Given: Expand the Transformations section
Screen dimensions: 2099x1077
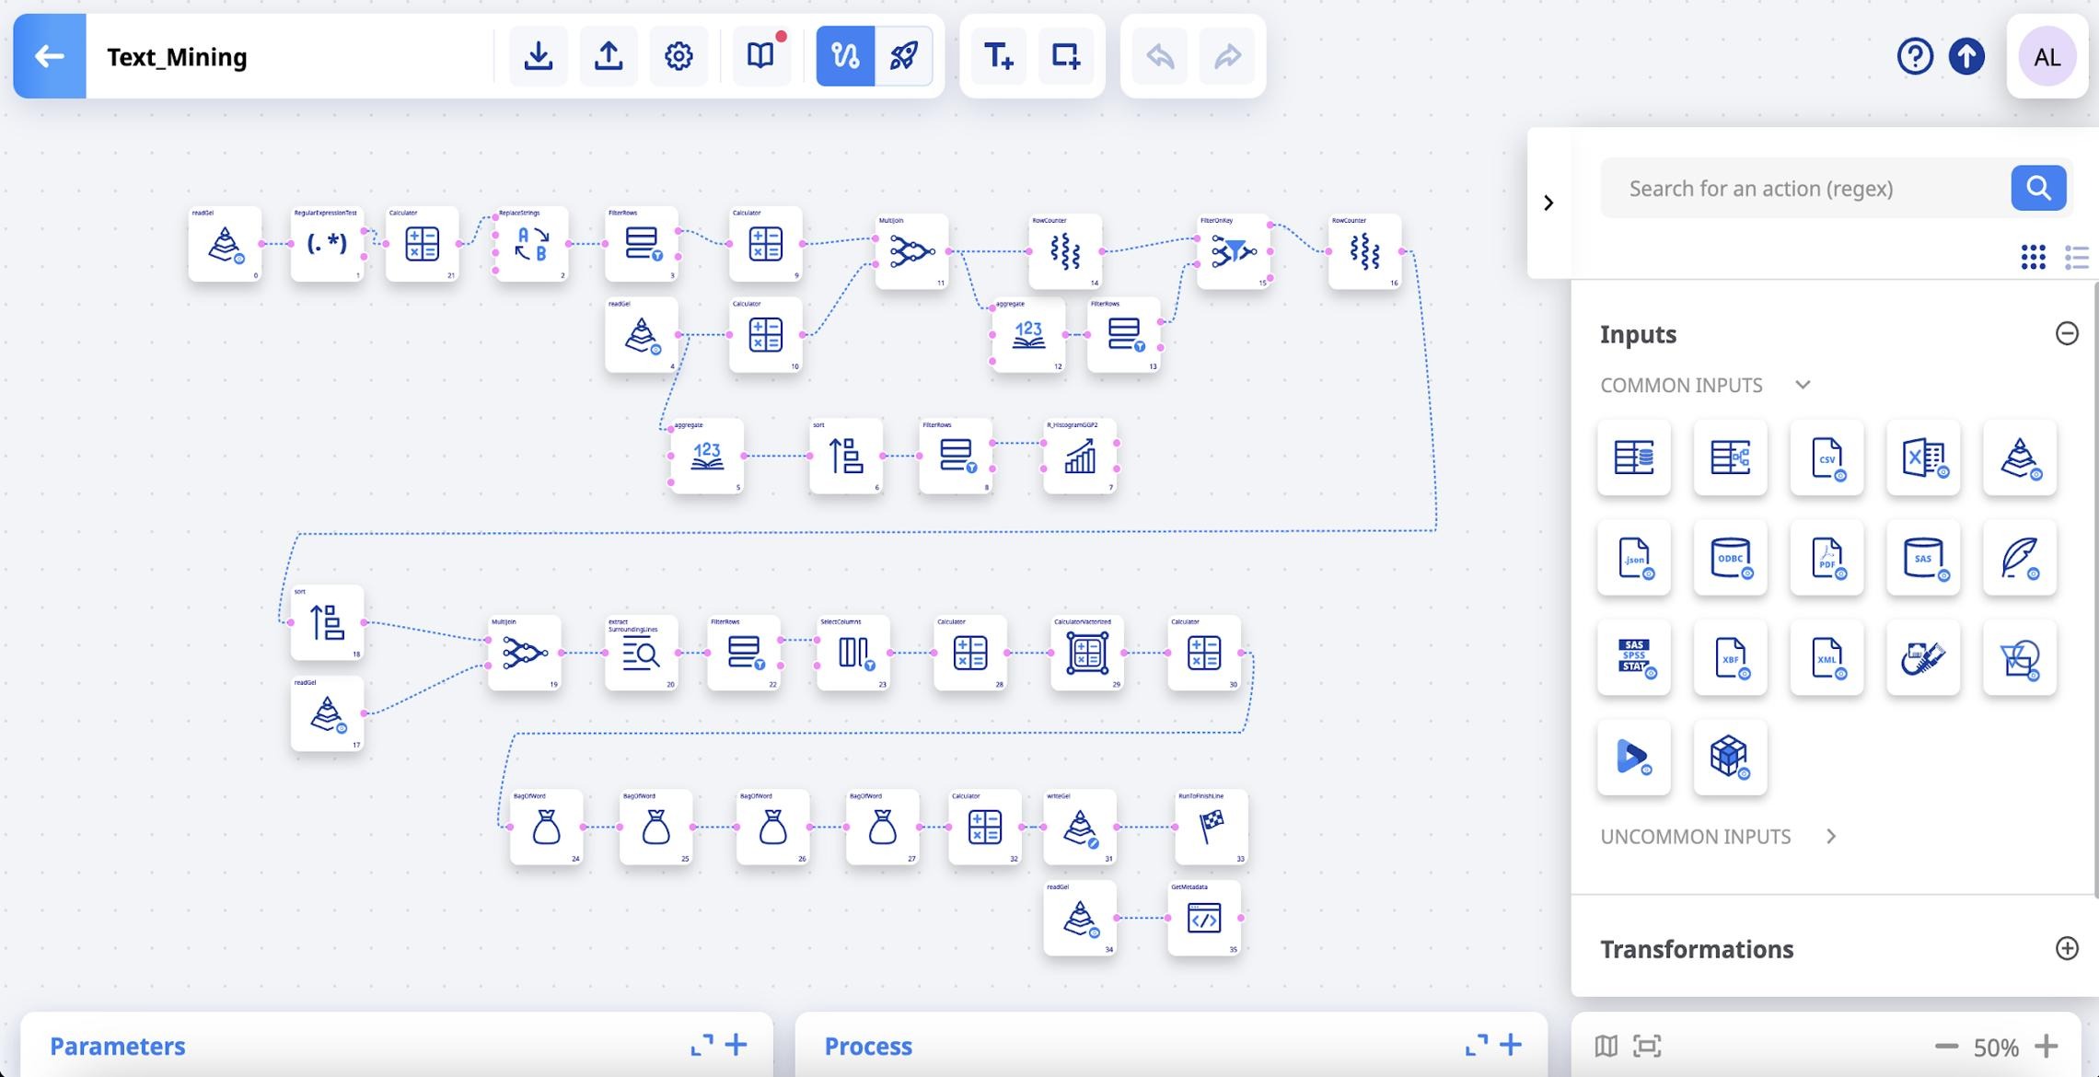Looking at the screenshot, I should pos(2066,948).
